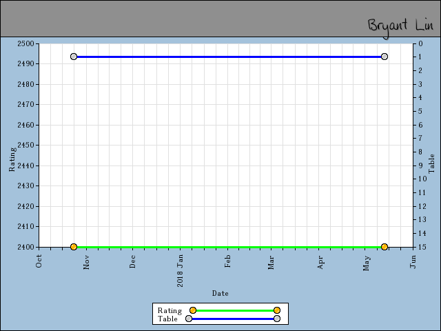Click the Nov date label
441x331 pixels.
point(86,262)
